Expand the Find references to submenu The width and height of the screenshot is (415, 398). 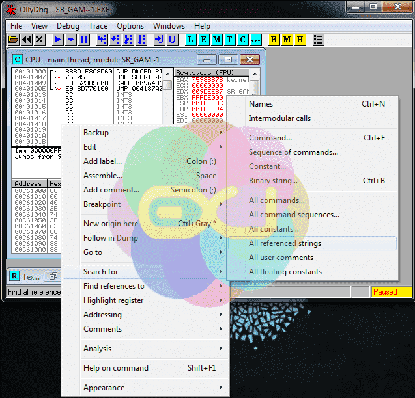pos(145,286)
